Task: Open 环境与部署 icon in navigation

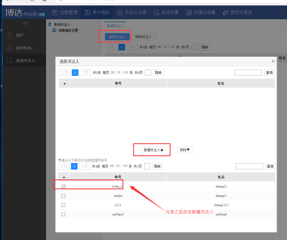Action: pos(189,13)
